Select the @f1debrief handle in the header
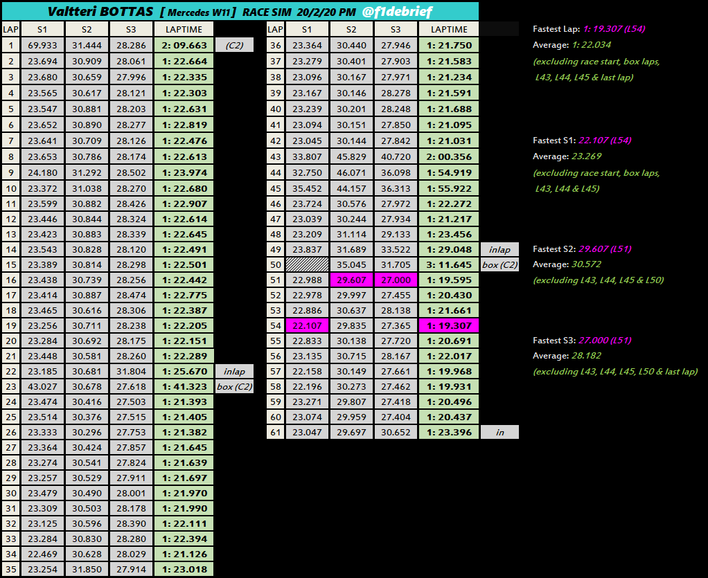This screenshot has height=578, width=708. point(397,11)
